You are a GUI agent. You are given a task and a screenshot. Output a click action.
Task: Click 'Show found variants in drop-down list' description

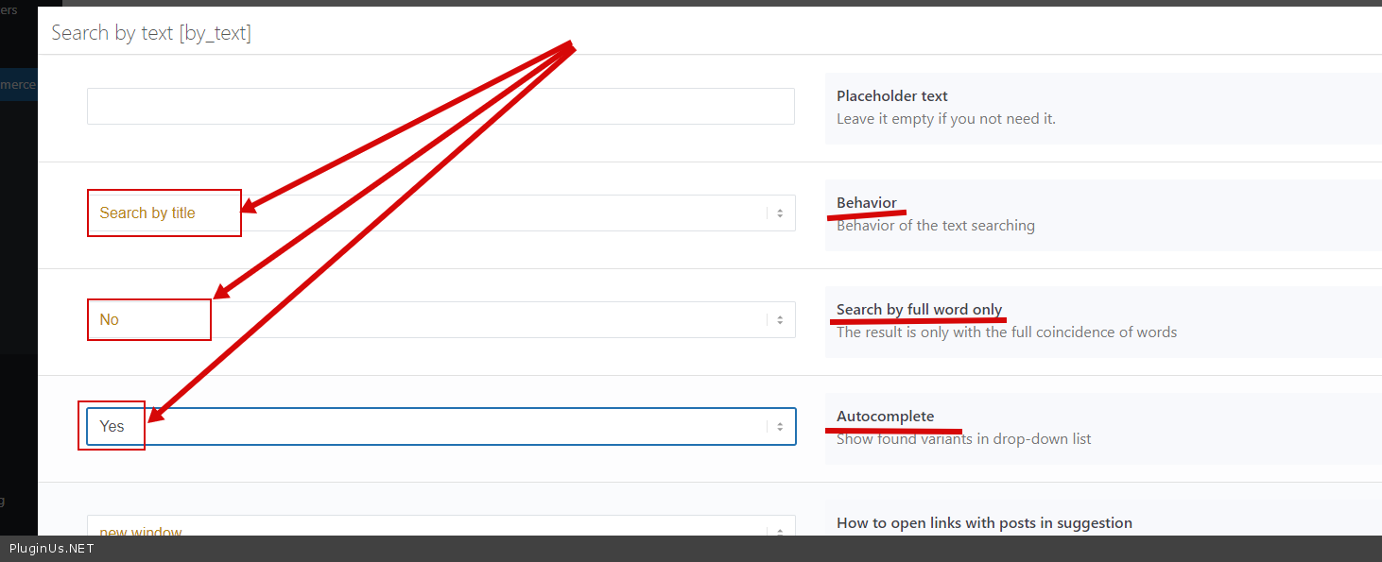(963, 439)
